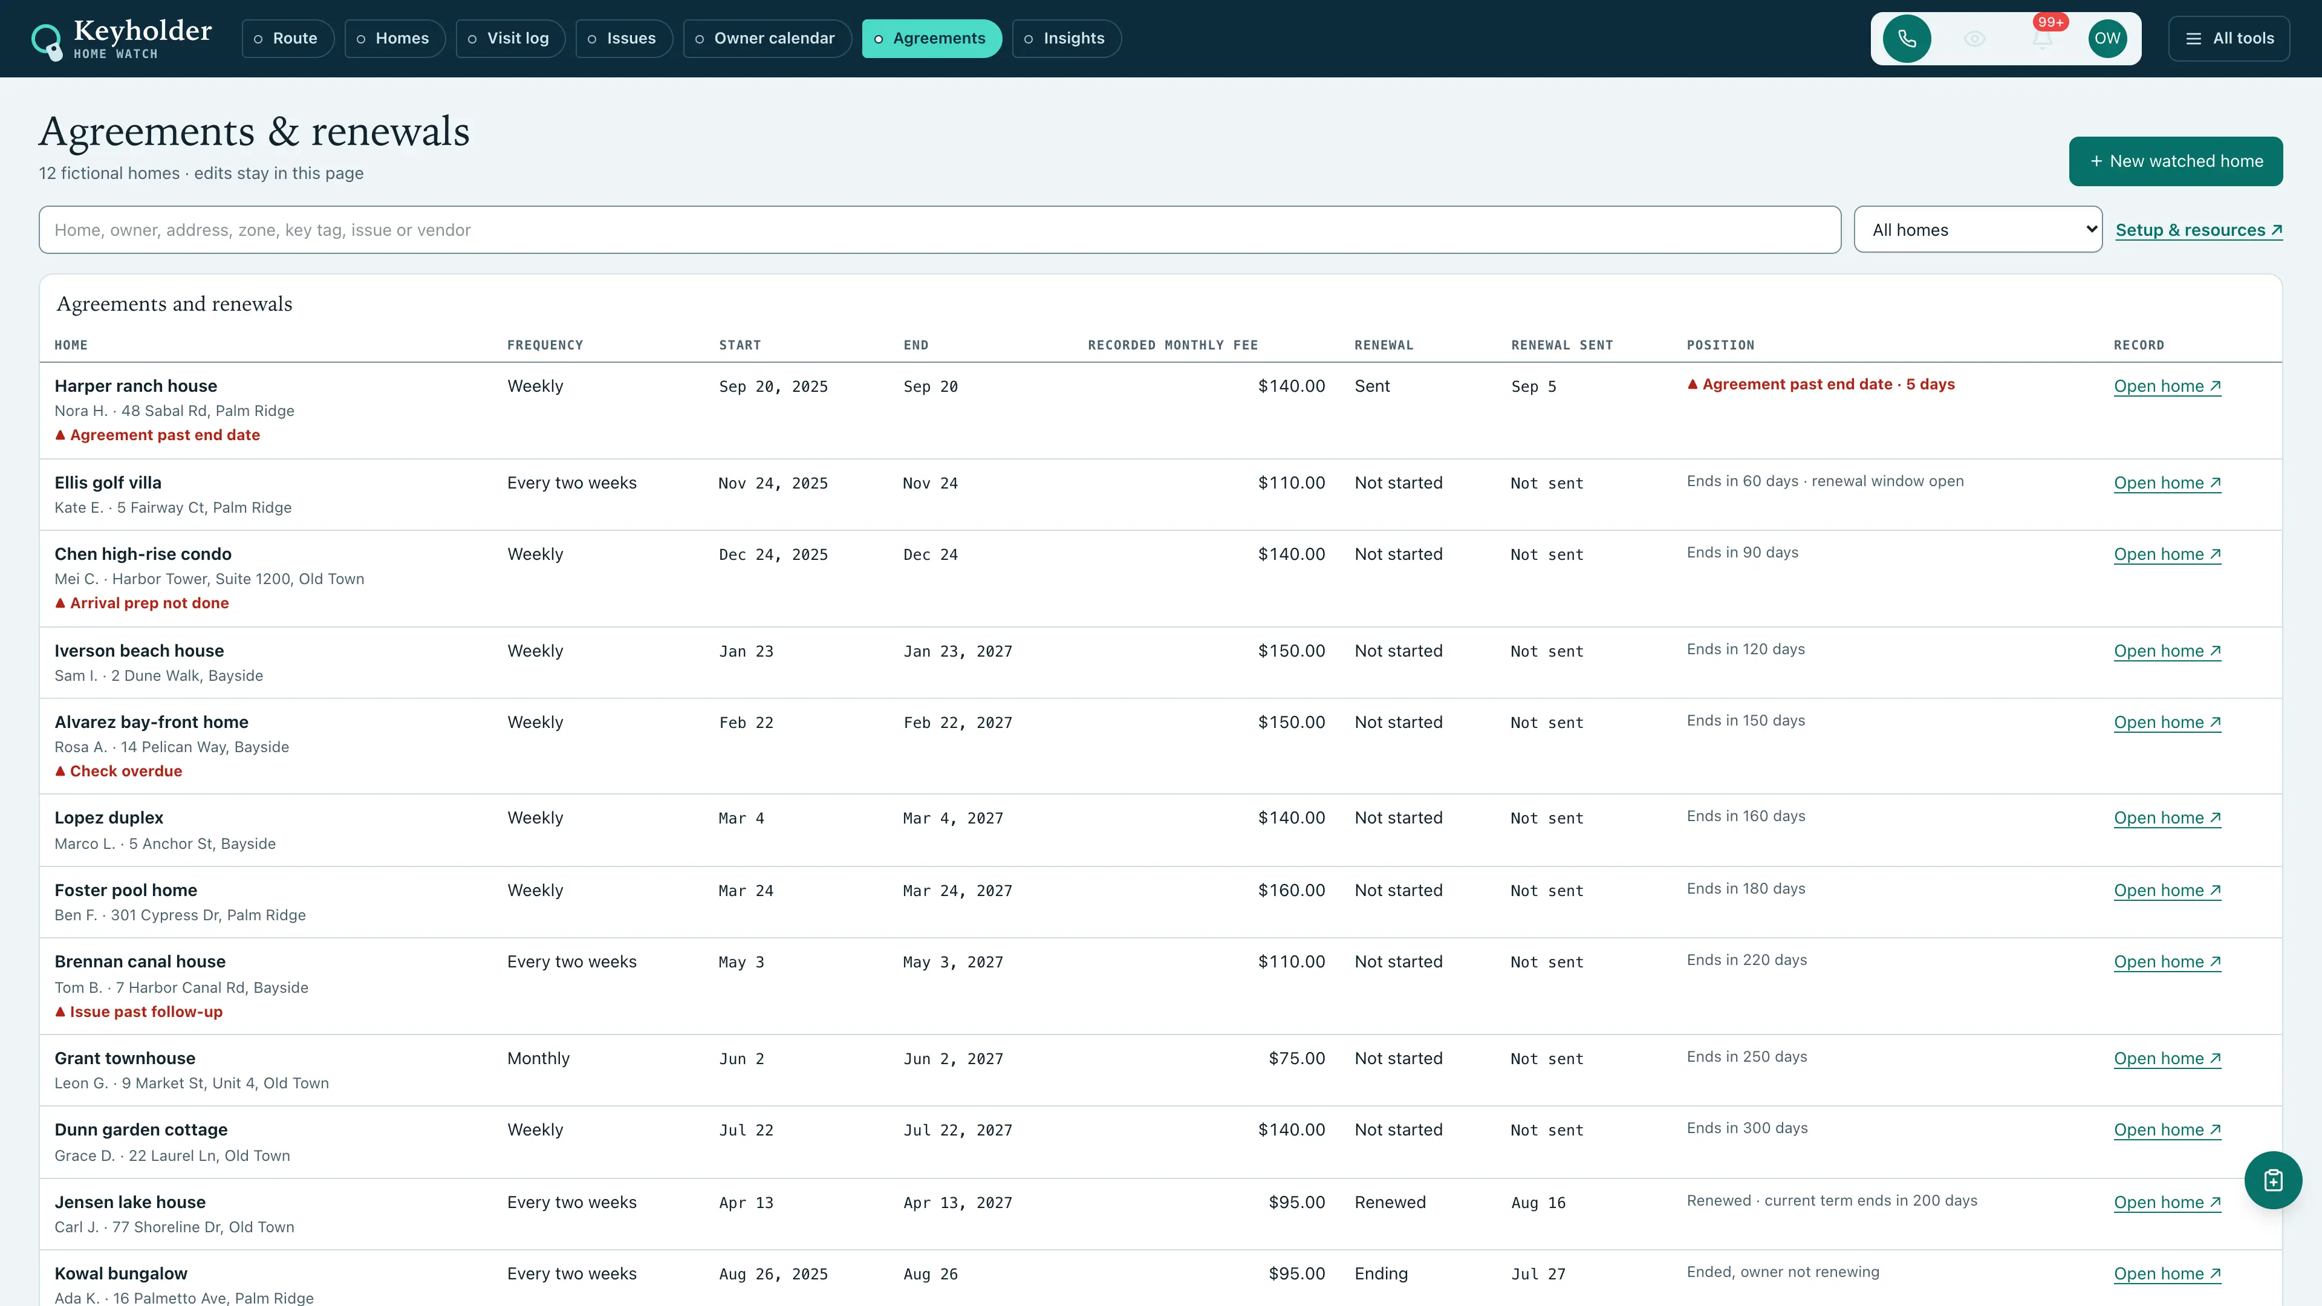Screen dimensions: 2322x1306
Task: Open the Owner calendar tab
Action: tap(767, 39)
